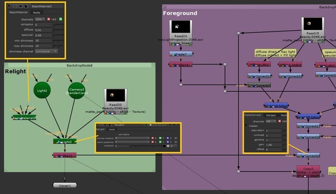Viewport: 336px width, 194px height.
Task: Click the max shininess value field
Action: tap(43, 46)
